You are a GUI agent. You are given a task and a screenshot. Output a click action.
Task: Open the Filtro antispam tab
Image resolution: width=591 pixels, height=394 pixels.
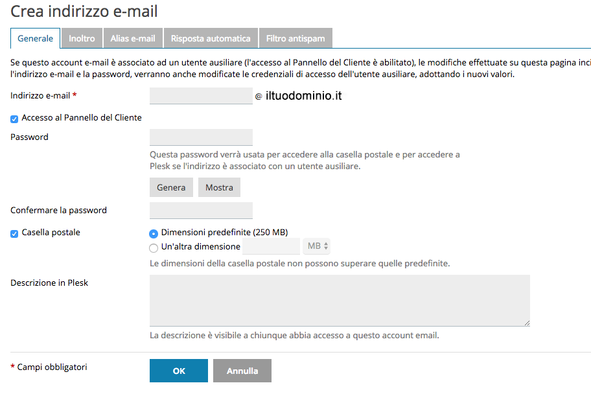(295, 38)
